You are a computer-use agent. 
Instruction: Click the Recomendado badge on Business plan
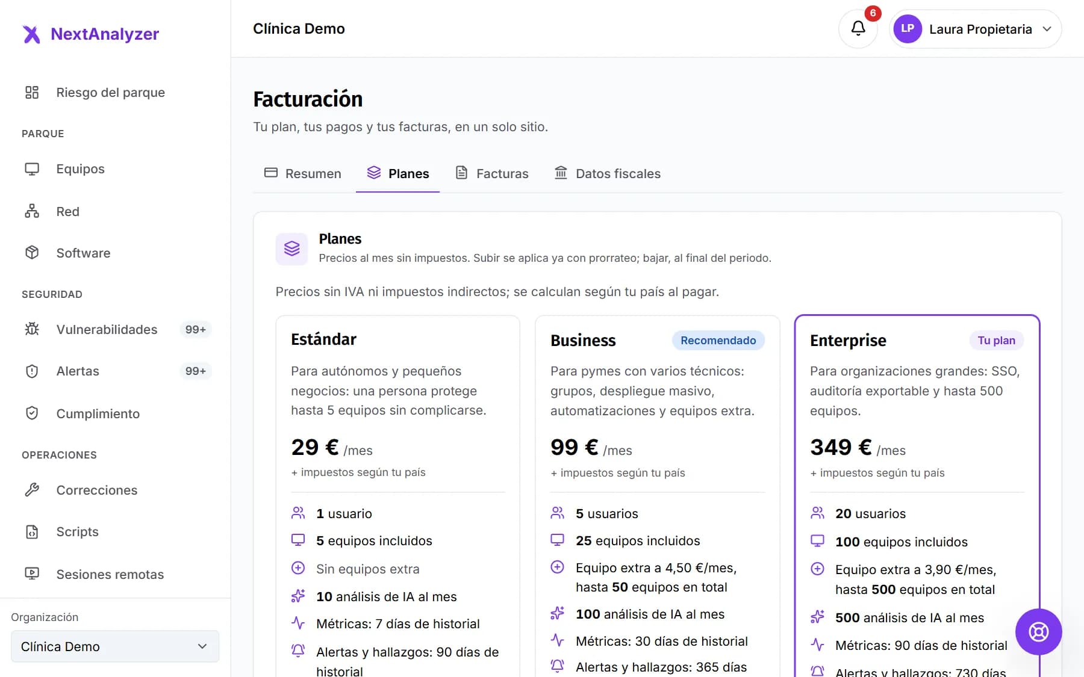pyautogui.click(x=718, y=341)
